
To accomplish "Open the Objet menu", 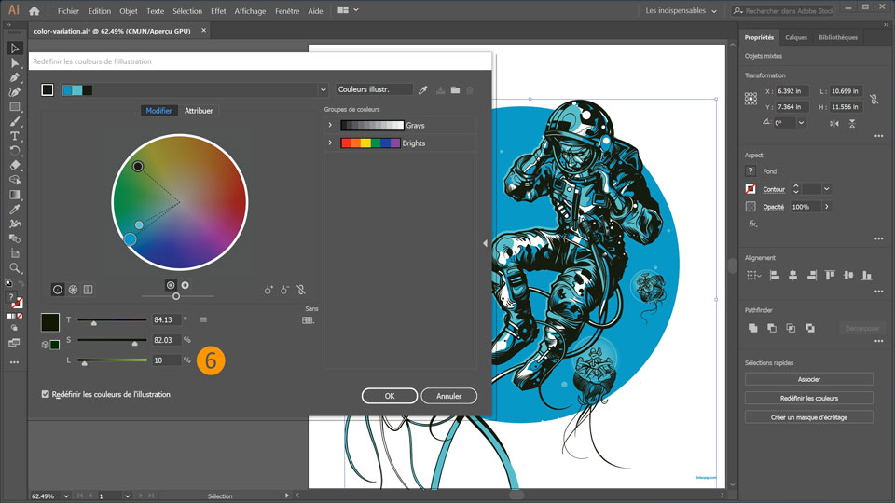I will coord(129,11).
